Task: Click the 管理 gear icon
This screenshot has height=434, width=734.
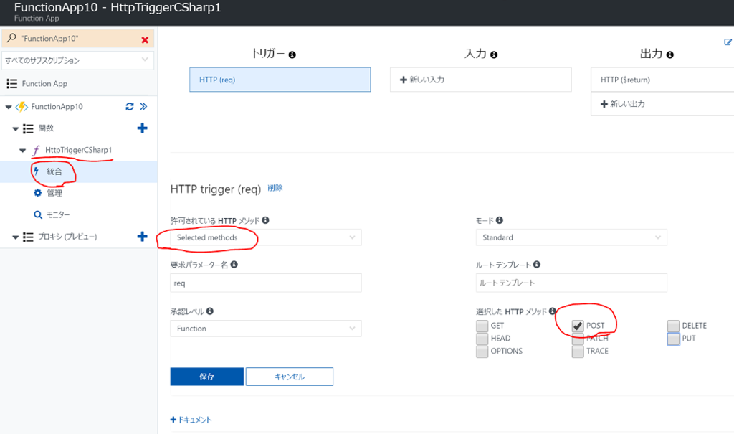Action: tap(37, 193)
